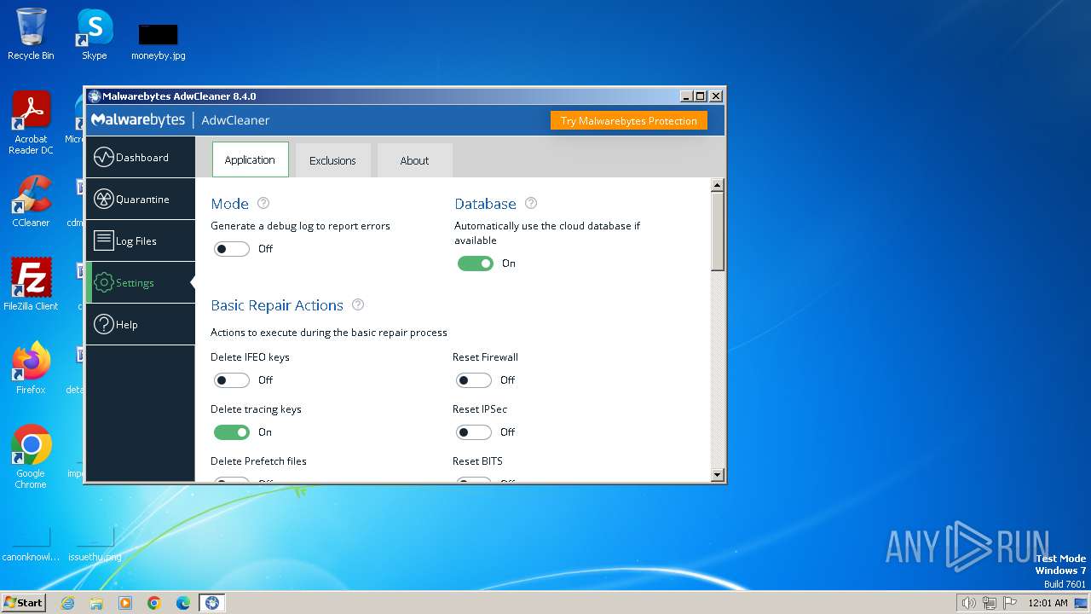Screen dimensions: 1091x614
Task: Click the network icon in the system tray
Action: point(990,603)
